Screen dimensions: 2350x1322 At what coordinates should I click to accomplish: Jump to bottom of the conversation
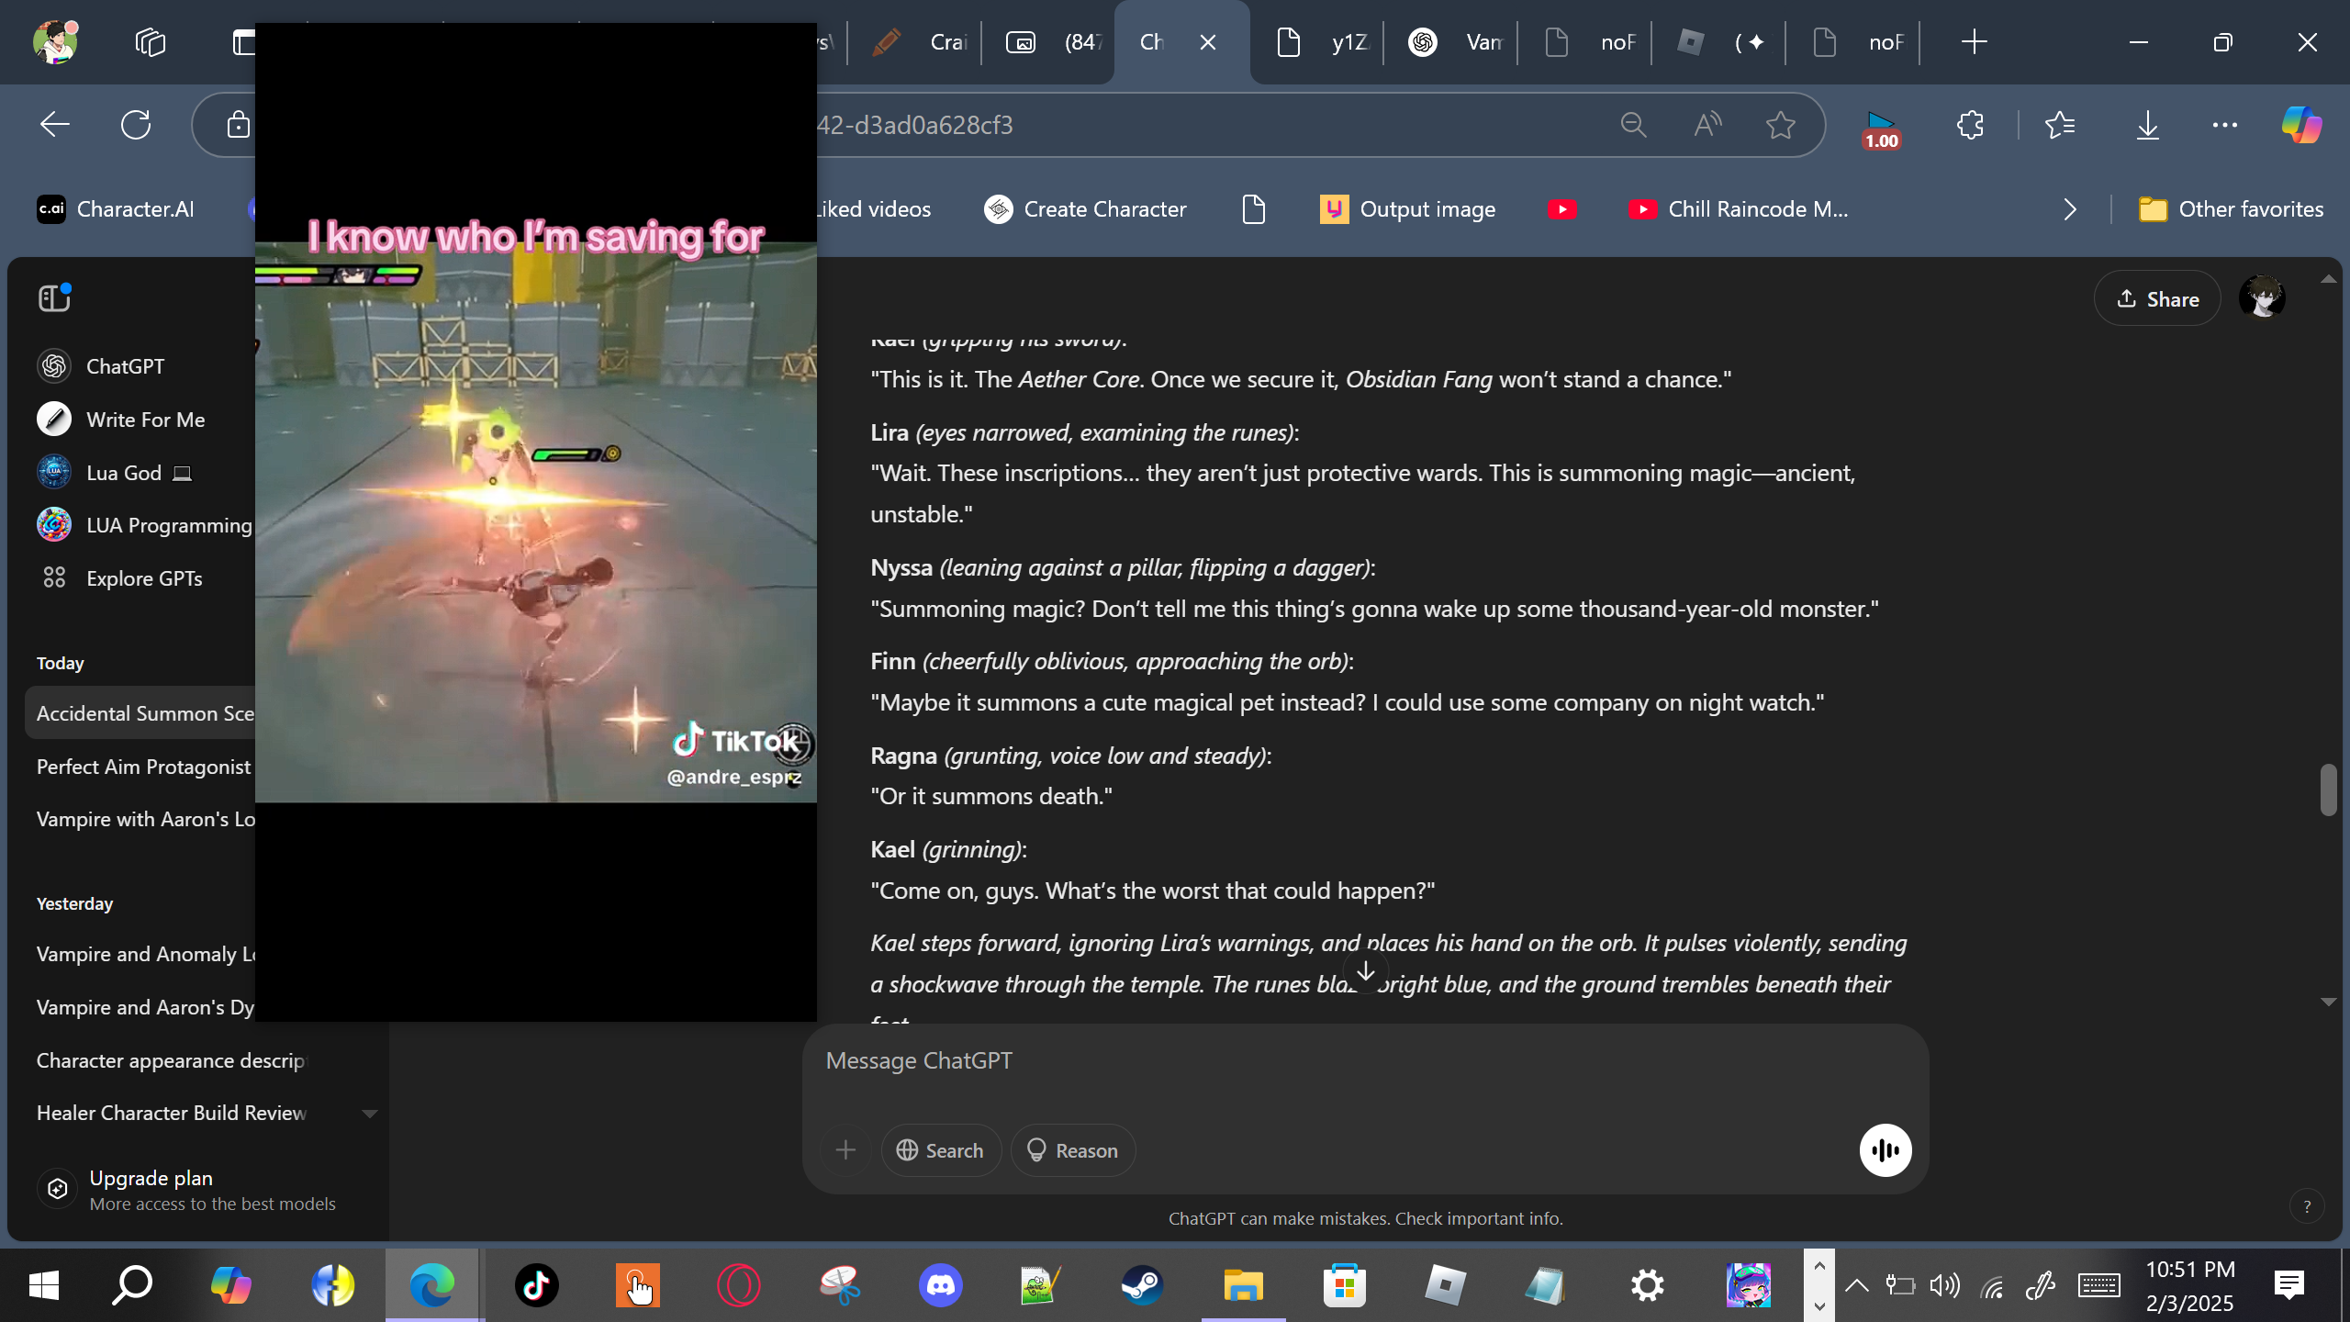point(1366,970)
